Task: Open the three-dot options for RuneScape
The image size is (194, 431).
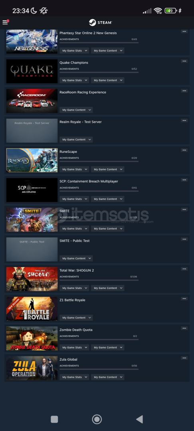Action: tap(184, 150)
